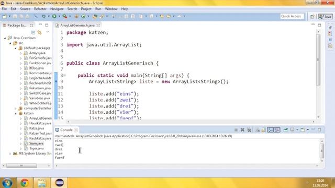This screenshot has height=188, width=335.
Task: Go to Last Edit Location icon
Action: [162, 16]
